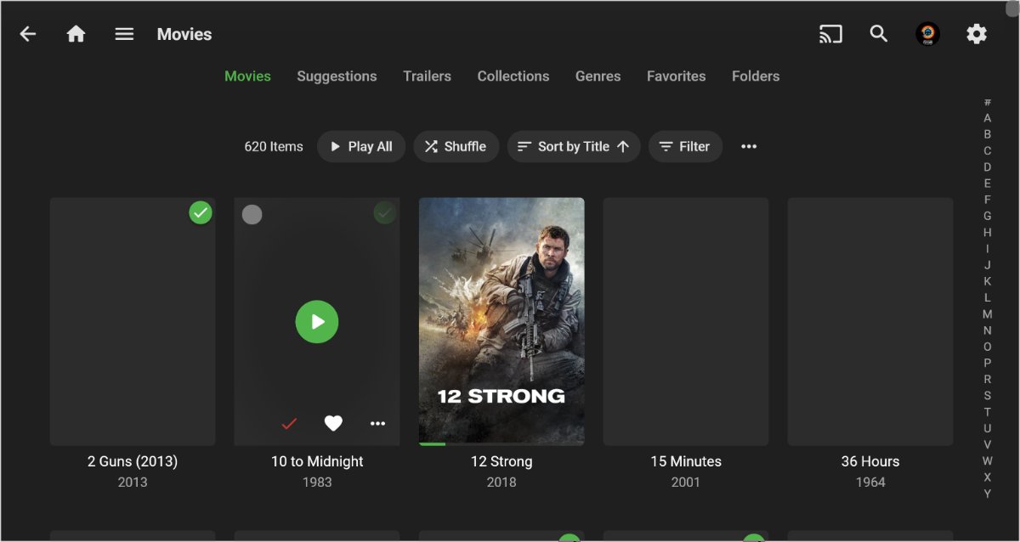The height and width of the screenshot is (542, 1020).
Task: Open the user profile avatar
Action: (927, 34)
